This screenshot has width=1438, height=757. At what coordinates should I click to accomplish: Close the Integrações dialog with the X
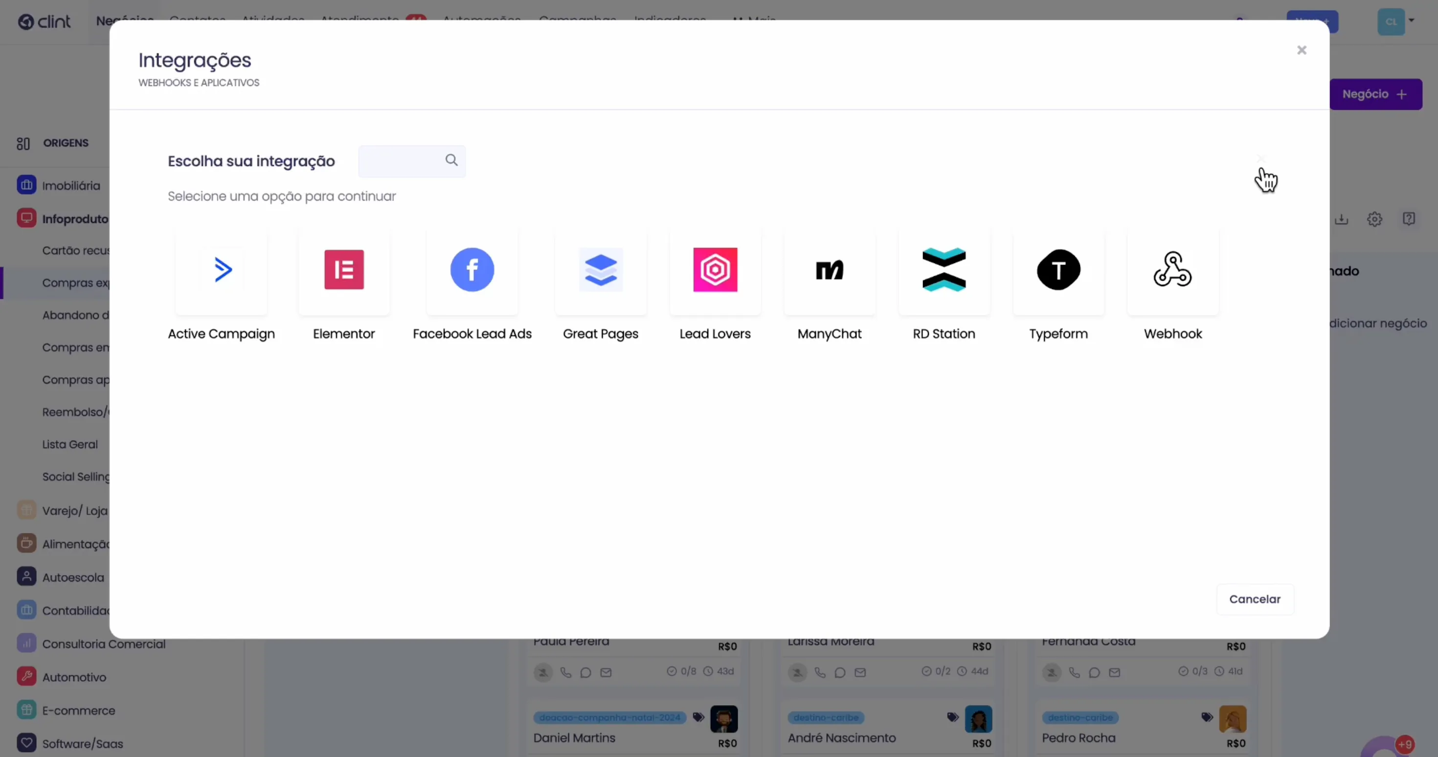click(x=1302, y=50)
